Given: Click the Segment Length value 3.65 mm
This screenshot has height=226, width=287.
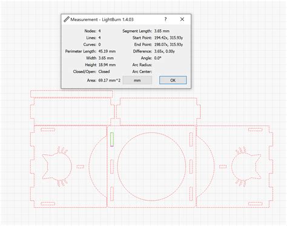Looking at the screenshot, I should pyautogui.click(x=162, y=31).
